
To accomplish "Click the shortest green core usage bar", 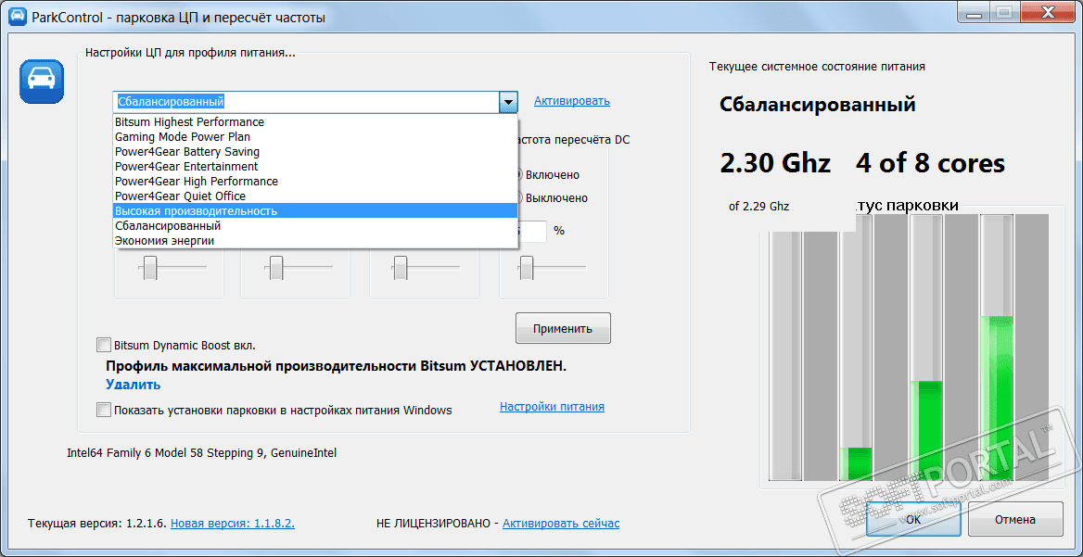I will pos(857,463).
